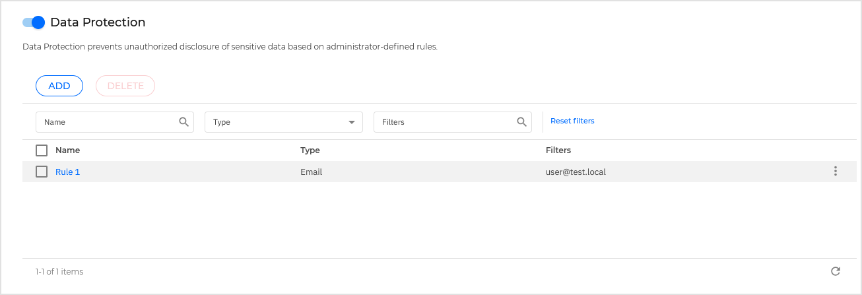The image size is (862, 295).
Task: Open the three-dot menu for Rule 1
Action: pos(835,172)
